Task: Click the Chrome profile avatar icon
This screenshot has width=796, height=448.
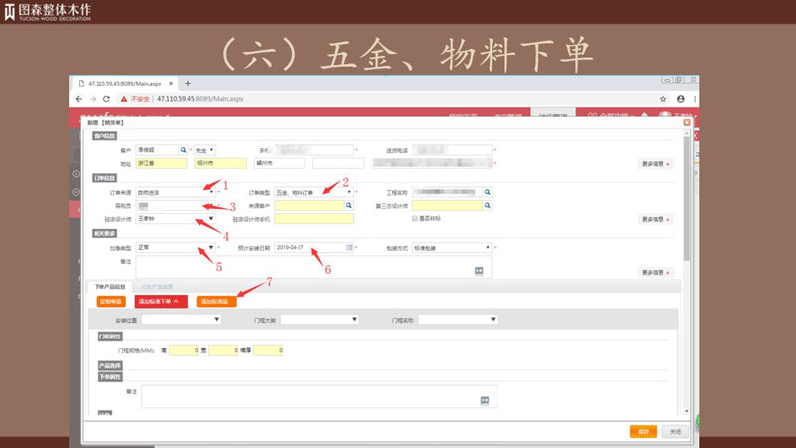Action: tap(681, 100)
